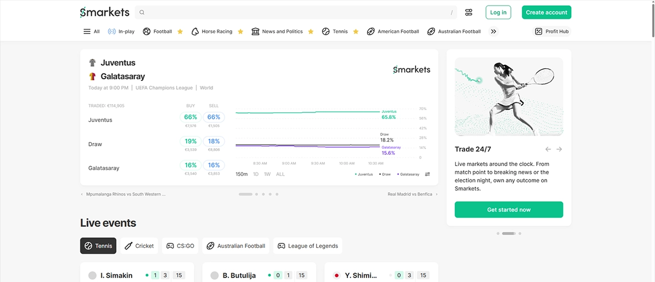Toggle Tennis favourite star

point(356,31)
